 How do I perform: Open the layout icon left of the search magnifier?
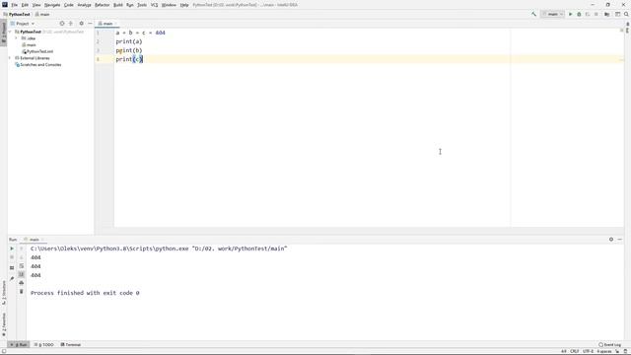click(x=618, y=14)
